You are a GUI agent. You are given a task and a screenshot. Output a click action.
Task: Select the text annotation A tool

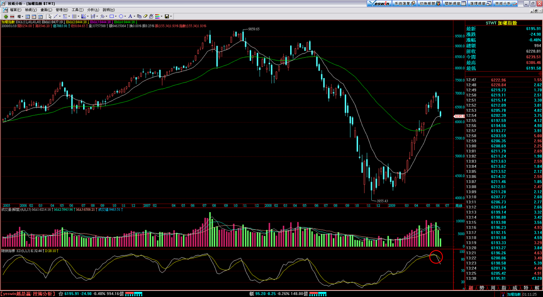[130, 16]
